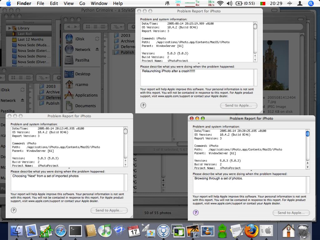
Task: Open help in the 'Relaunching iPhoto' report
Action: click(x=143, y=105)
